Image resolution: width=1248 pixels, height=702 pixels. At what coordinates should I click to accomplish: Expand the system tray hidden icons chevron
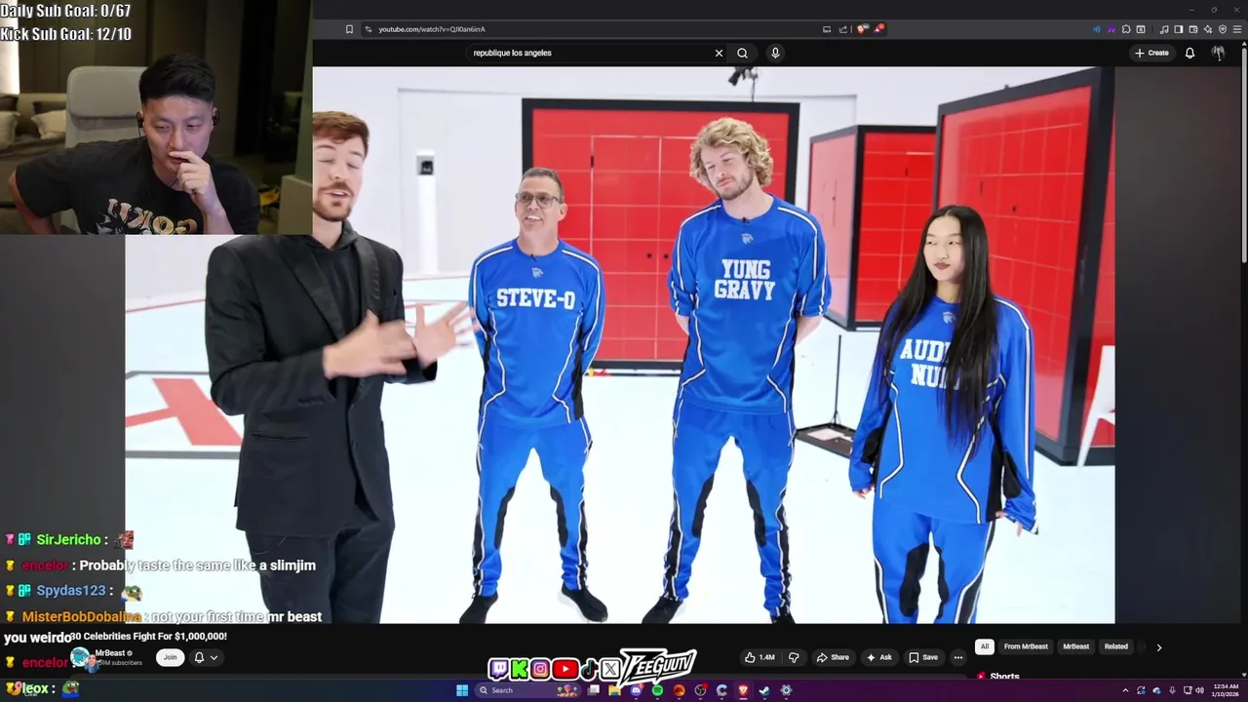coord(1125,690)
